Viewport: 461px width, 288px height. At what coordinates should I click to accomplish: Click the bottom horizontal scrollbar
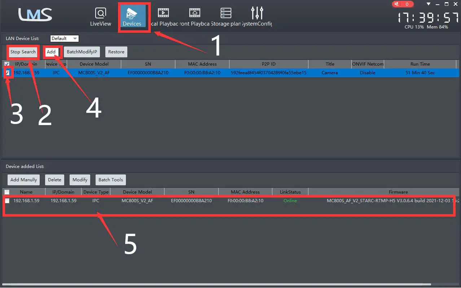[x=216, y=284]
